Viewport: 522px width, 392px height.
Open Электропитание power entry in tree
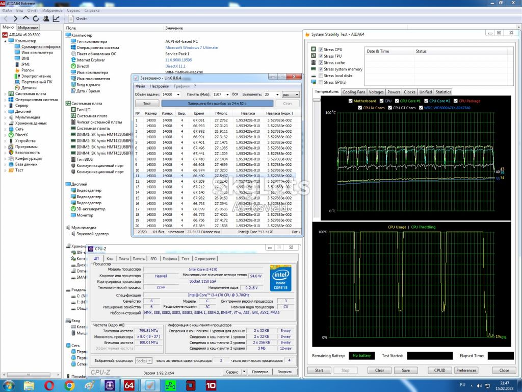(33, 77)
